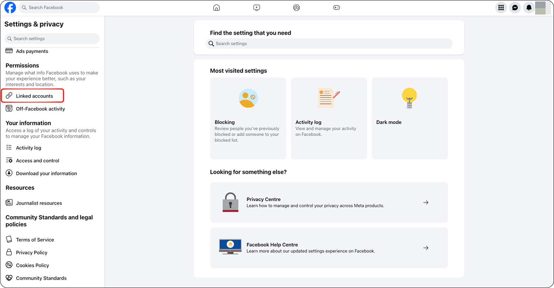Open the Groups icon in top bar
Viewport: 554px width, 288px height.
[x=297, y=7]
